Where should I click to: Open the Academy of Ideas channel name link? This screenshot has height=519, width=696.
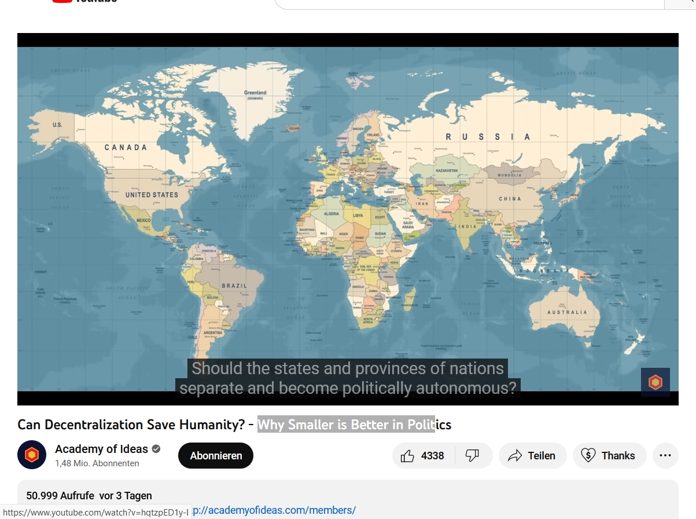coord(101,449)
